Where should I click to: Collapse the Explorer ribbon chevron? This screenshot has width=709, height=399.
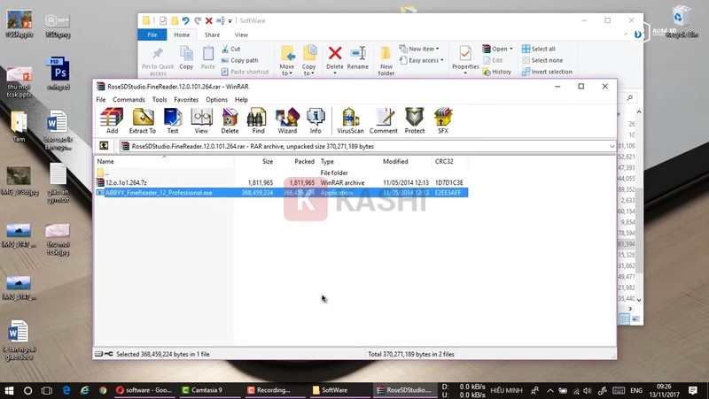tap(626, 35)
